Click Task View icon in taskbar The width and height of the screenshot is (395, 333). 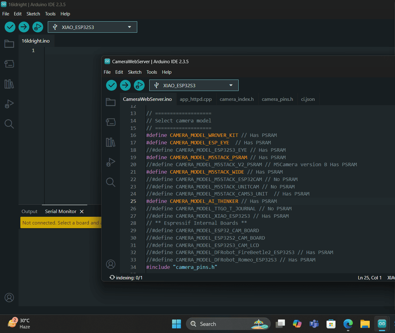click(280, 324)
